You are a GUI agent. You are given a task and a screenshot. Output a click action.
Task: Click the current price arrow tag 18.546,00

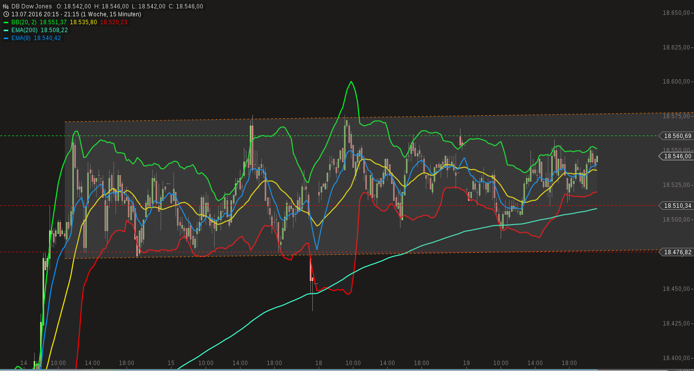677,156
